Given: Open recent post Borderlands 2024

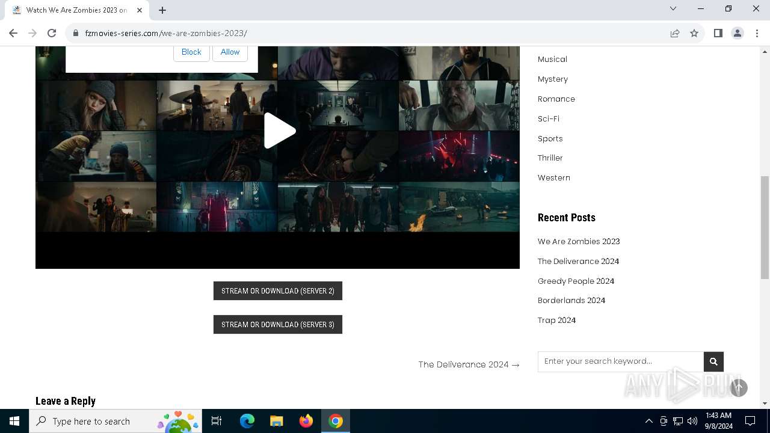Looking at the screenshot, I should pyautogui.click(x=571, y=300).
